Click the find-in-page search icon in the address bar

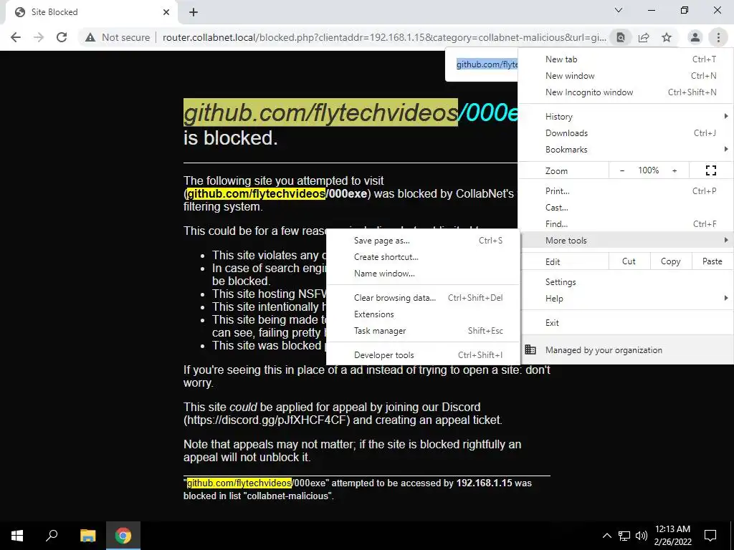(621, 37)
